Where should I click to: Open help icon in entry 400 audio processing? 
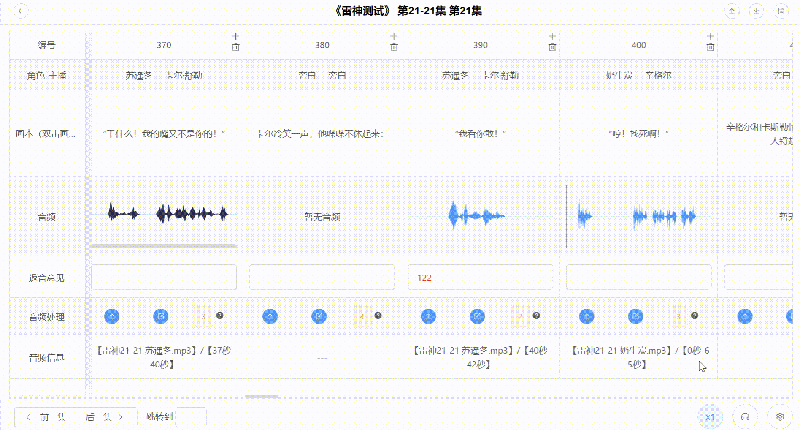point(695,316)
